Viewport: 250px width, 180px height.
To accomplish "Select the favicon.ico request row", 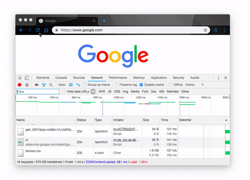I will [122, 153].
